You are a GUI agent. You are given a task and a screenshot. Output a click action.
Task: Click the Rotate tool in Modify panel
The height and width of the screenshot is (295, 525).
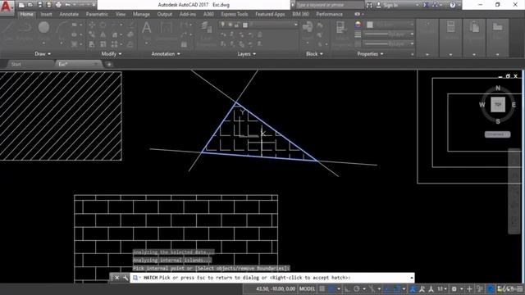pos(103,25)
